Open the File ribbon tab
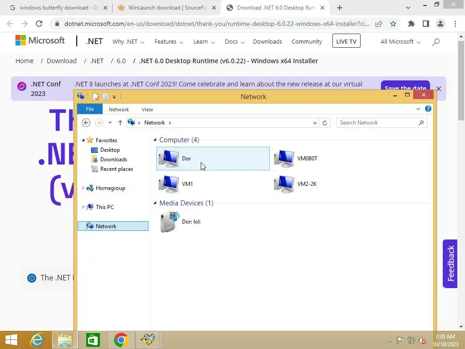The image size is (465, 349). pyautogui.click(x=90, y=109)
